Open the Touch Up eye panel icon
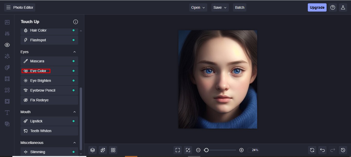The height and width of the screenshot is (157, 351). tap(7, 45)
